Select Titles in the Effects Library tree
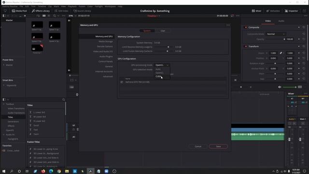The image size is (309, 174). (10, 117)
